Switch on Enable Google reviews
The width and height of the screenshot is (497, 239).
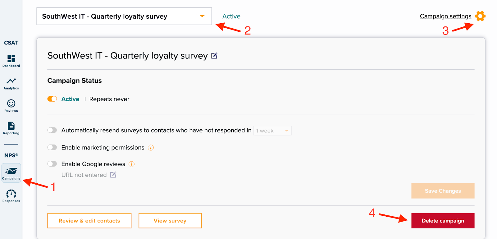pos(52,164)
